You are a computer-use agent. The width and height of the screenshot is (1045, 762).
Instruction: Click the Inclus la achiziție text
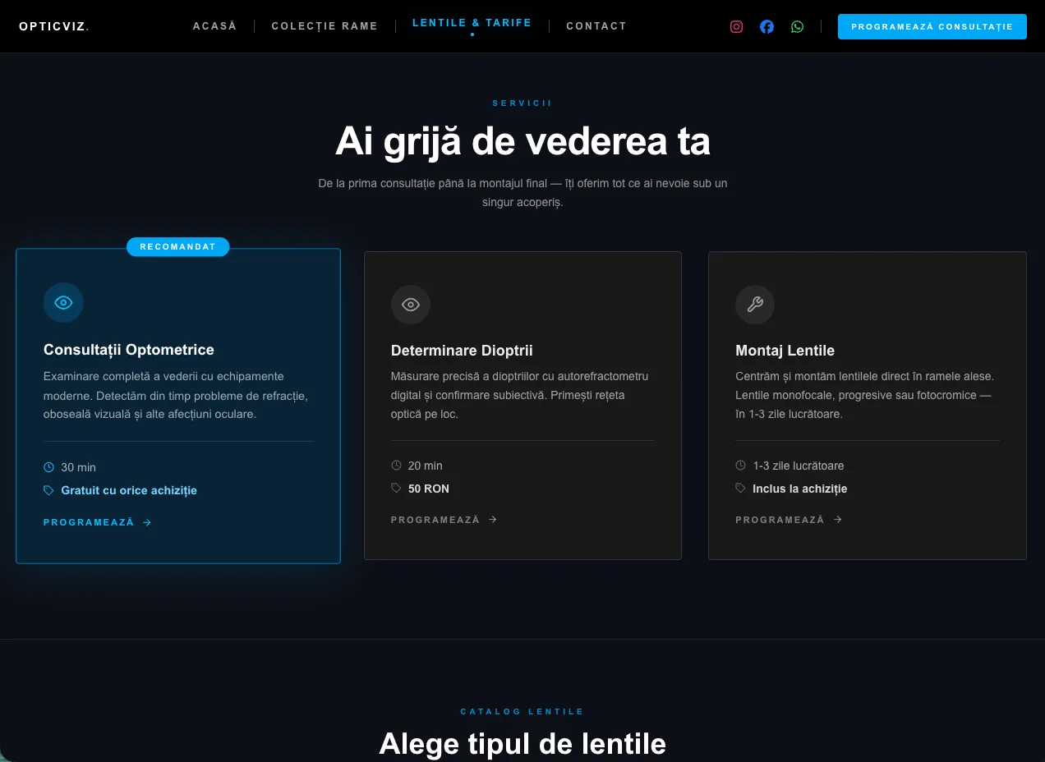799,489
